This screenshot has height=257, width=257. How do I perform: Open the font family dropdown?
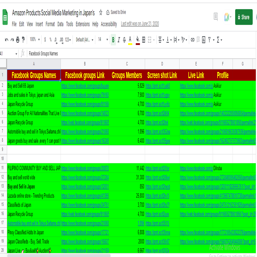point(85,40)
